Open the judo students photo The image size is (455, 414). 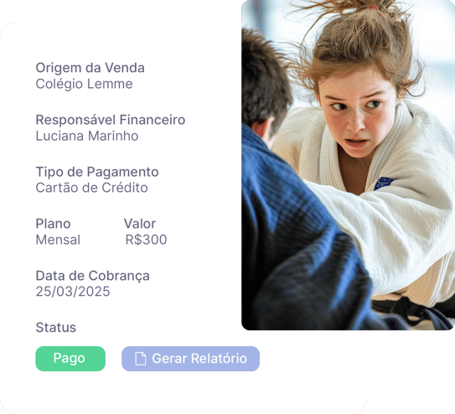click(349, 165)
